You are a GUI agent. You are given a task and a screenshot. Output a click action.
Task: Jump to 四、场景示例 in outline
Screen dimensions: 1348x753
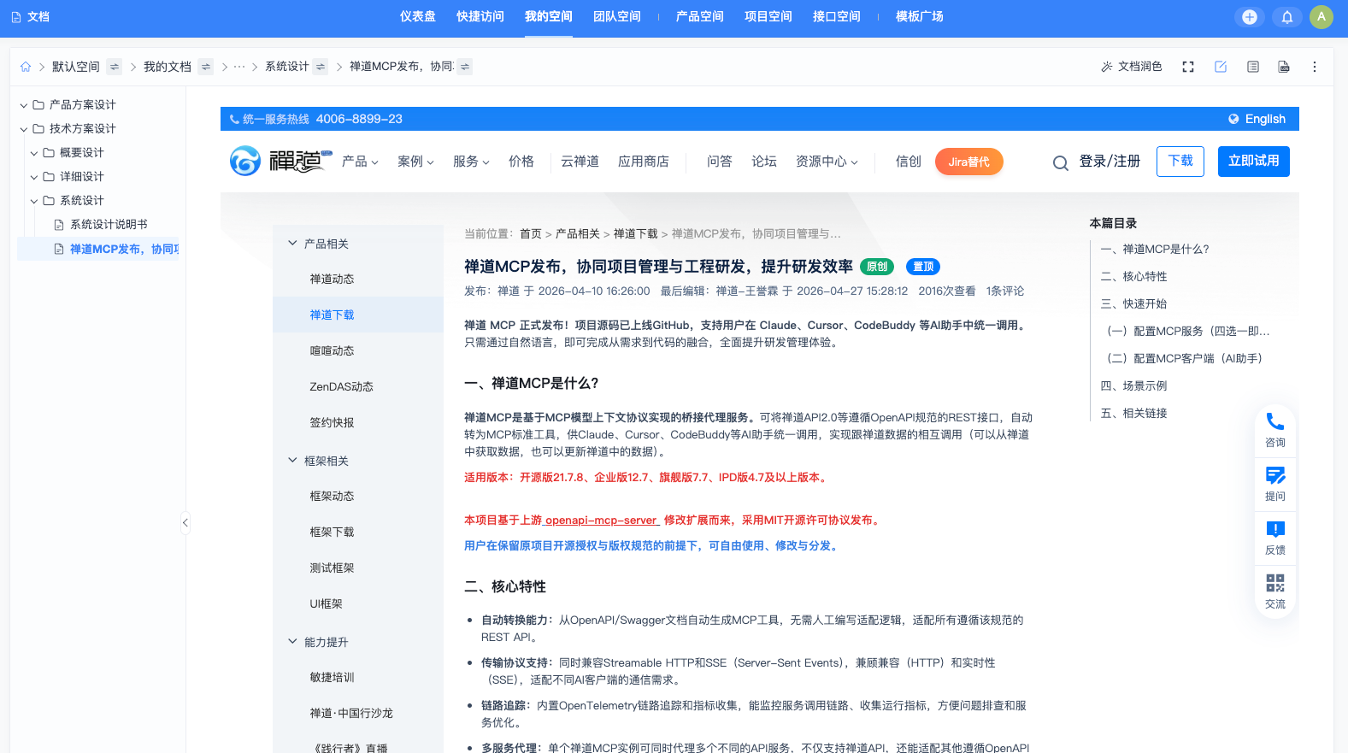click(x=1134, y=386)
